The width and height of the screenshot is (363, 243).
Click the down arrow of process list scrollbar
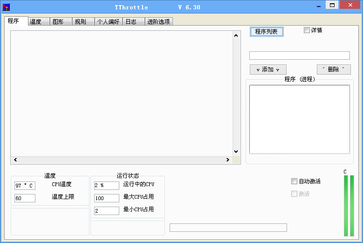[236, 152]
